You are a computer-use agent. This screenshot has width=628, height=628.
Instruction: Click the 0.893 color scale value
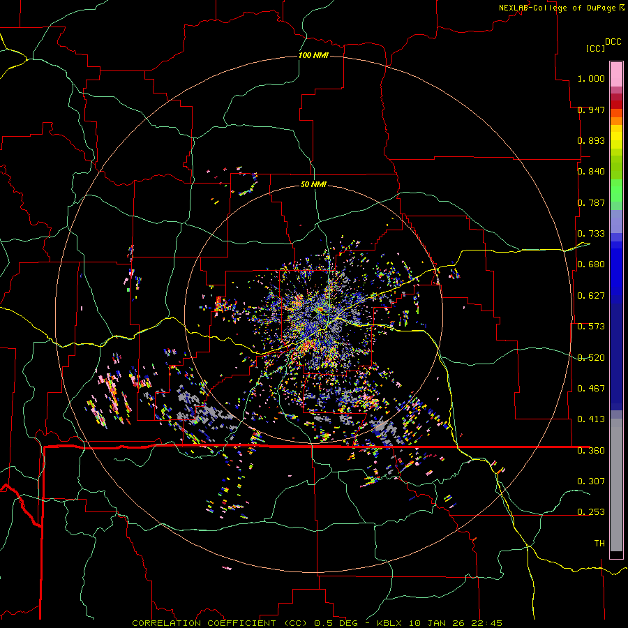(591, 140)
